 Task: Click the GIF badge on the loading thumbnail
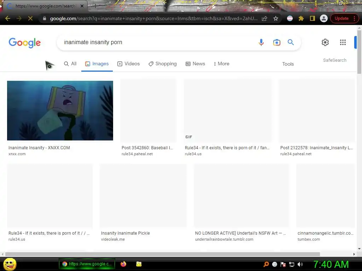(x=189, y=137)
